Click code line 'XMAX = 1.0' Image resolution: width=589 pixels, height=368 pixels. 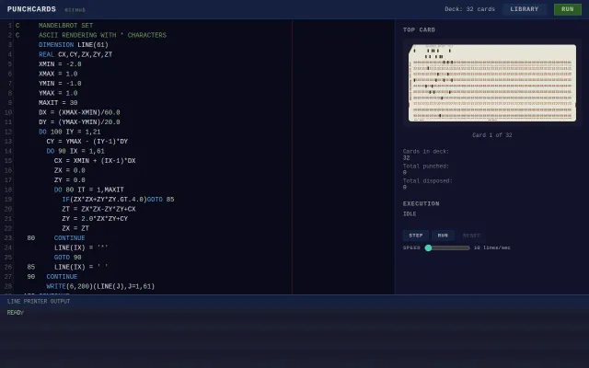pyautogui.click(x=58, y=74)
